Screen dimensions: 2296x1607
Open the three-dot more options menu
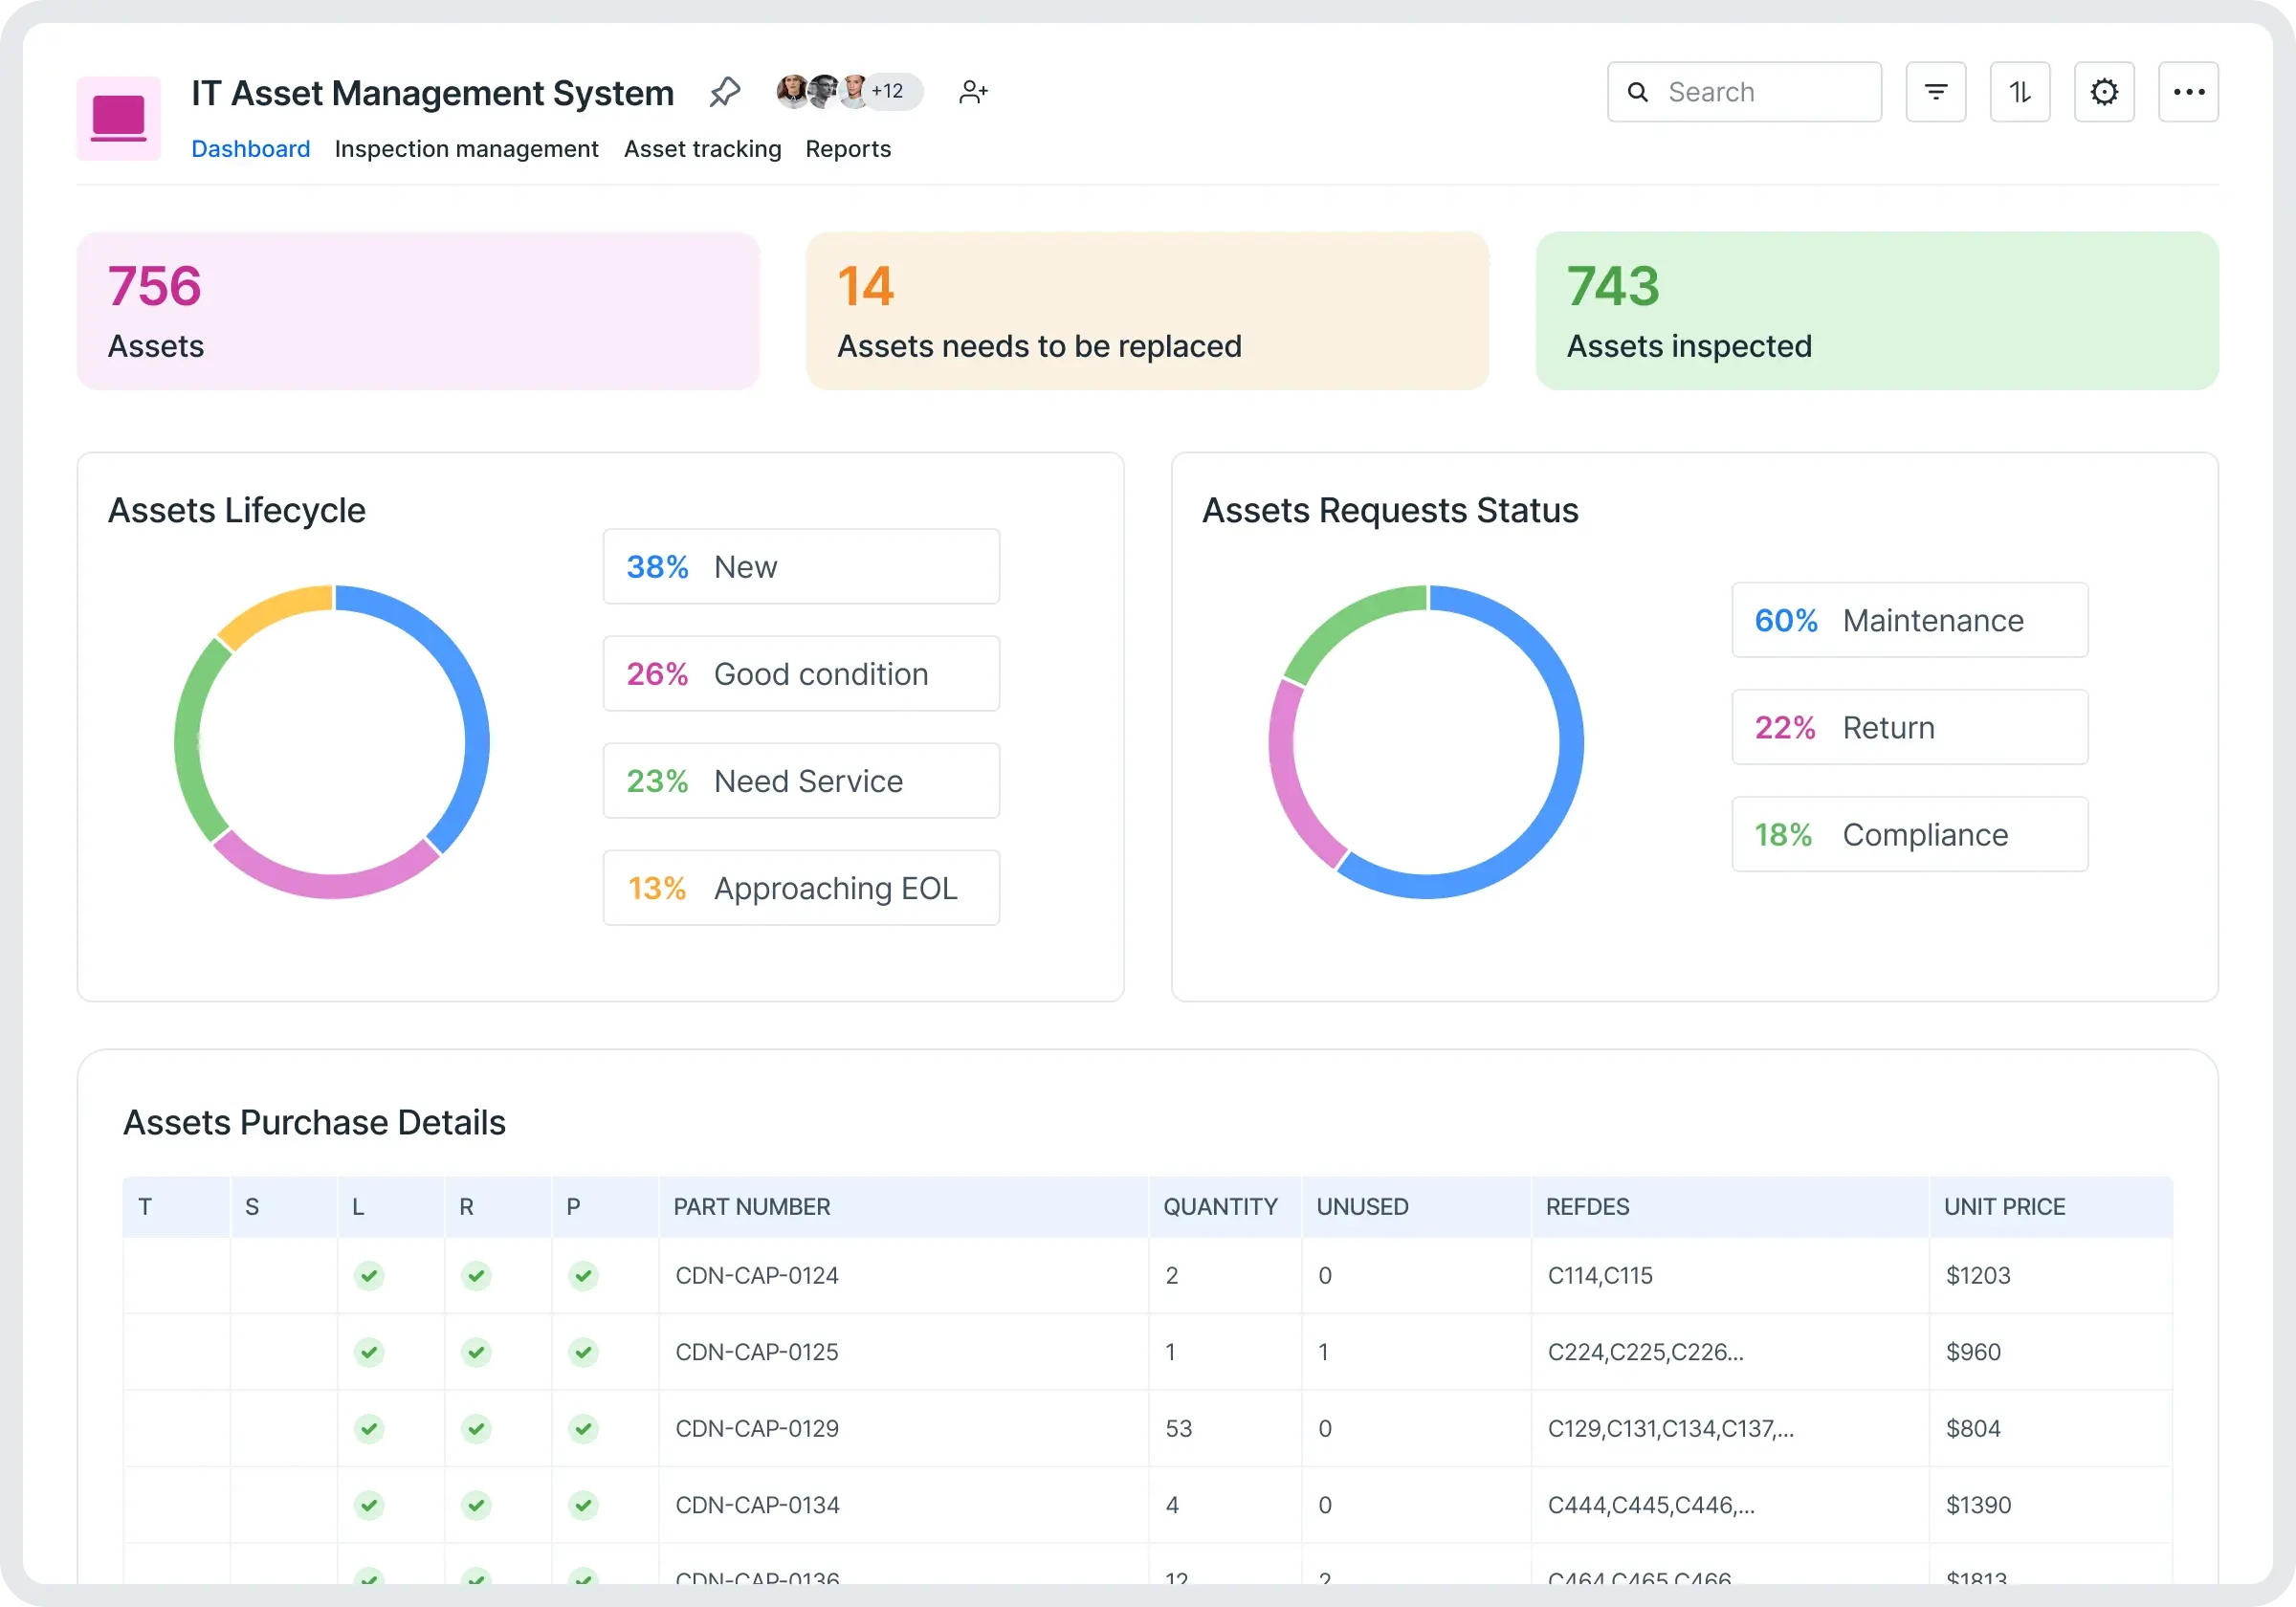click(2187, 92)
